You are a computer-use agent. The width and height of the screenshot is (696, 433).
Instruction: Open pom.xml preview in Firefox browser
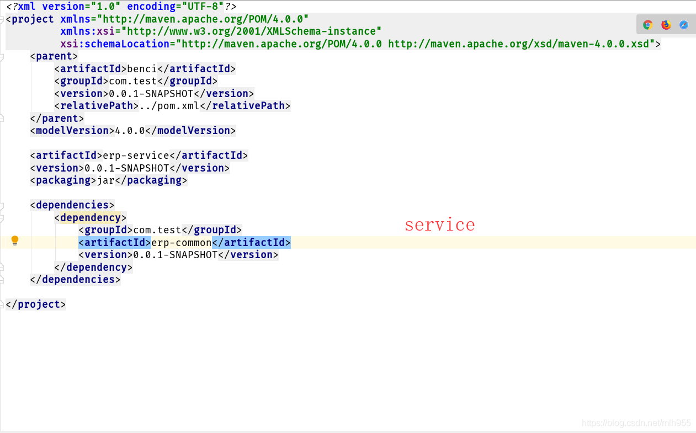pyautogui.click(x=666, y=25)
